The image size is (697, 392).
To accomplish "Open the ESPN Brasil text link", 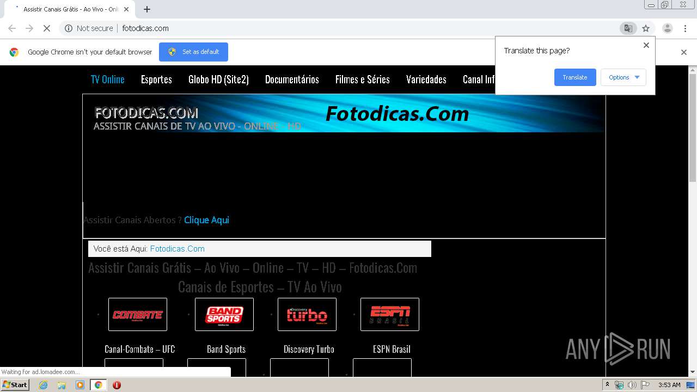I will (x=392, y=350).
